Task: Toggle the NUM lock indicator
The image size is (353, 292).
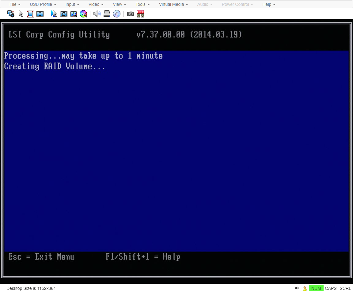Action: 316,288
